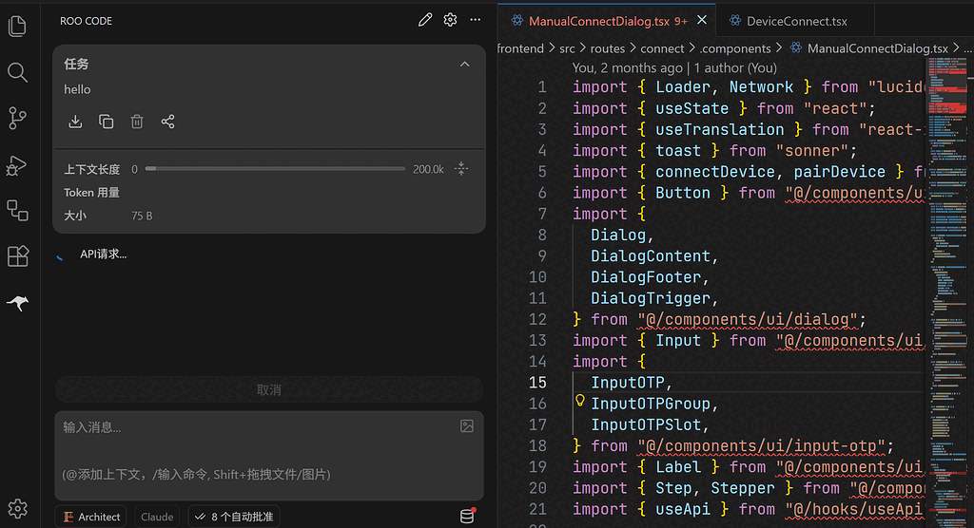Click 'DialogTrigger' on line 11
This screenshot has height=528, width=974.
[651, 298]
